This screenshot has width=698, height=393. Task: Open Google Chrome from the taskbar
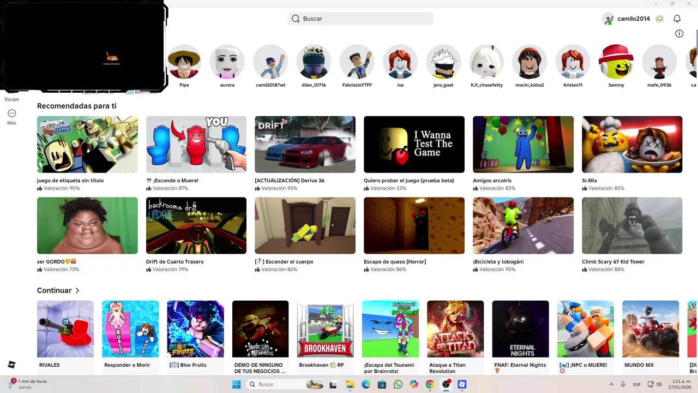[430, 384]
